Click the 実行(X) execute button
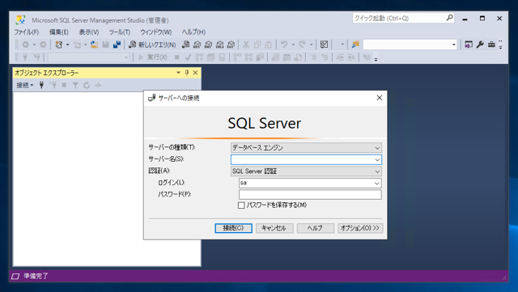 [x=152, y=57]
